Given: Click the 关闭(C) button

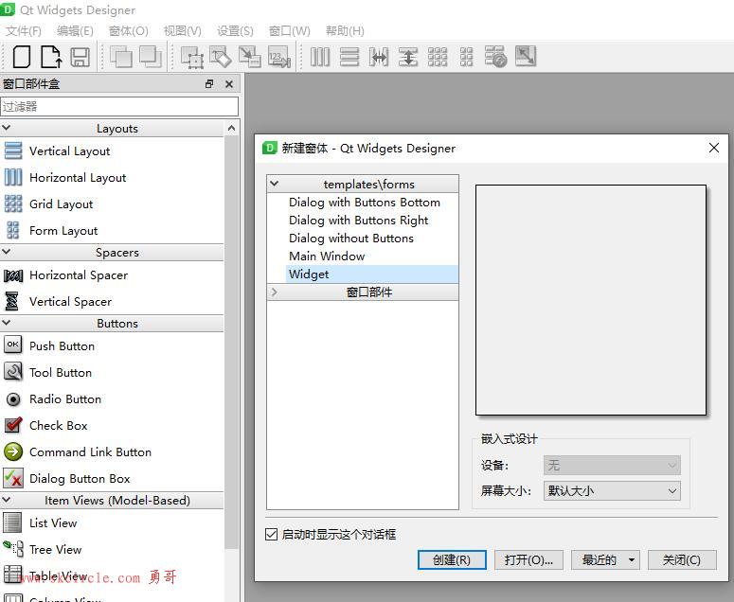Looking at the screenshot, I should click(682, 560).
